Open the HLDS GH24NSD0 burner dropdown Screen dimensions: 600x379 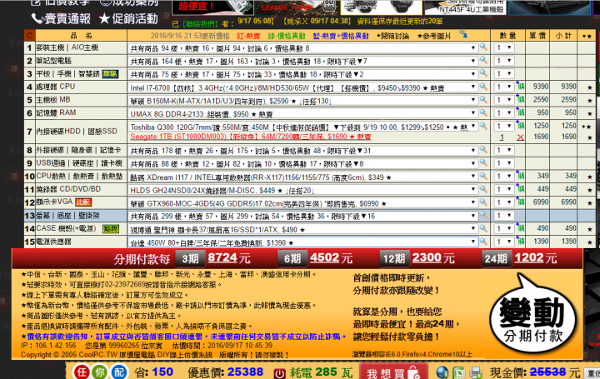302,190
